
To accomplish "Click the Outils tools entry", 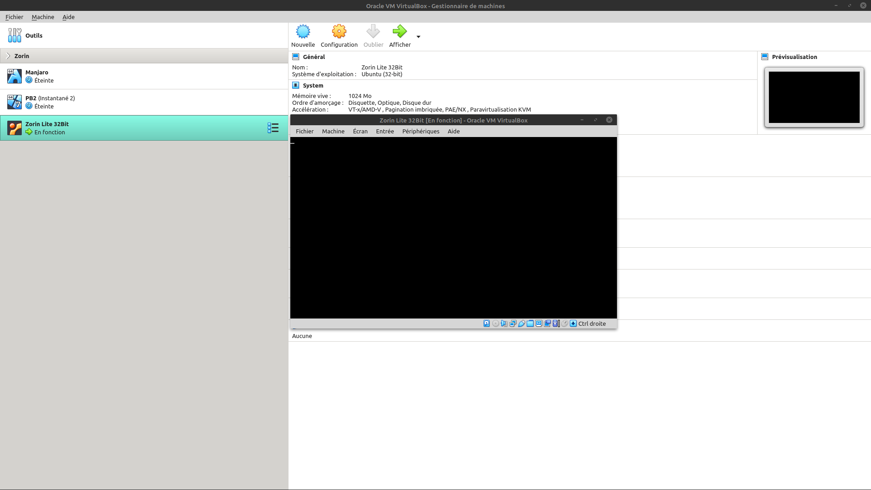I will 34,35.
